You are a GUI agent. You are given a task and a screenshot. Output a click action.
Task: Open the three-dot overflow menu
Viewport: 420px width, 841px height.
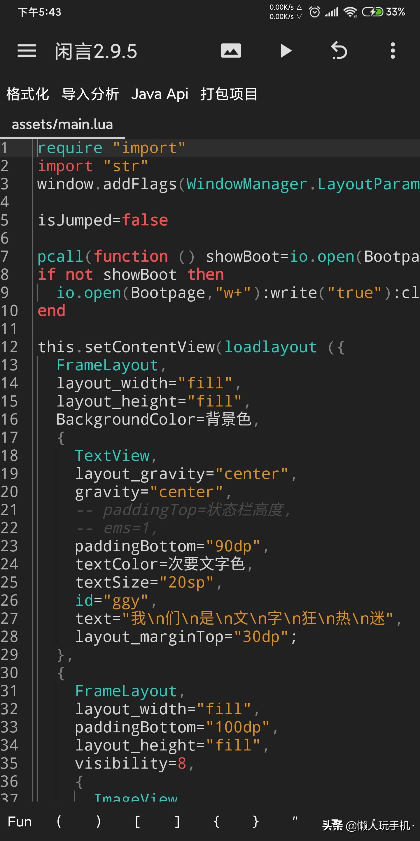(393, 51)
